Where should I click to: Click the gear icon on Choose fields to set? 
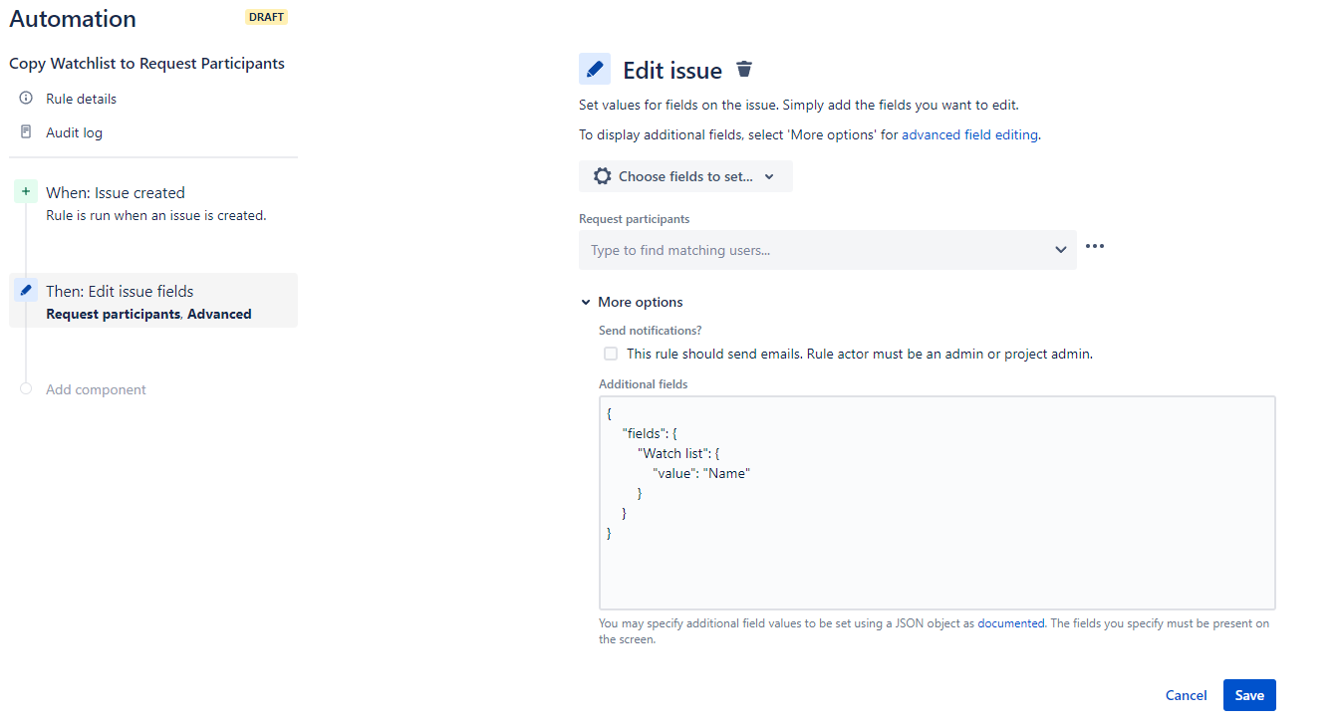point(602,175)
